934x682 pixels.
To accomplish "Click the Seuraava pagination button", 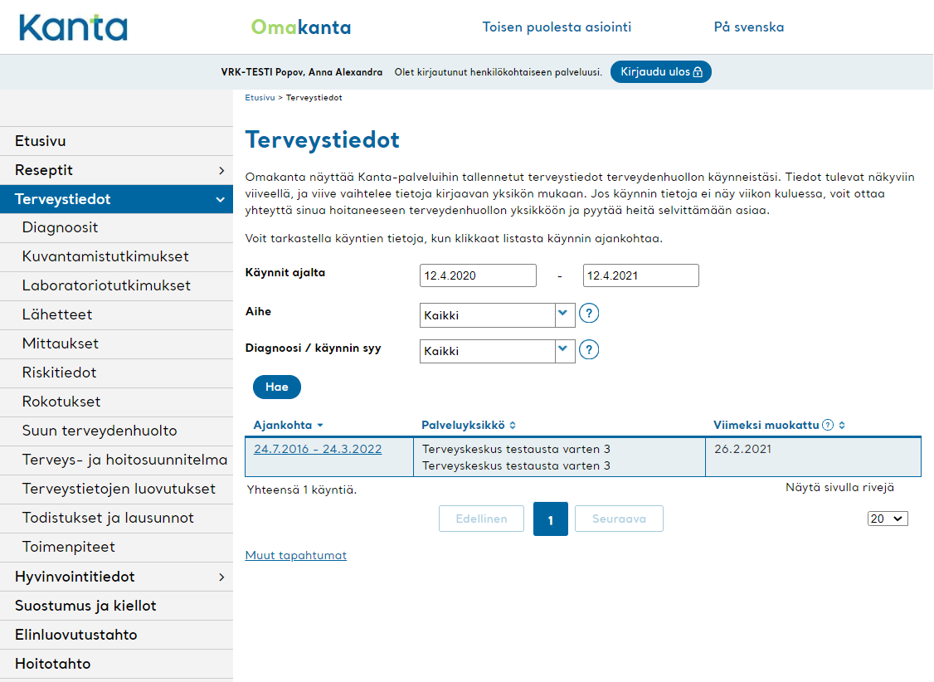I will pyautogui.click(x=619, y=519).
